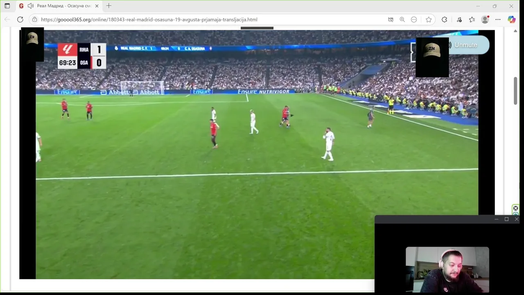
Task: Open the zoom magnifier icon in address bar
Action: click(402, 19)
